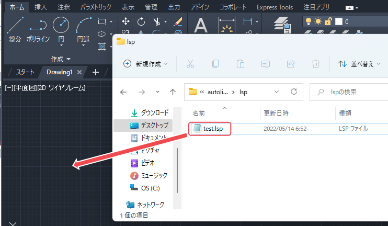Toggle the layer padlock lock icon

tap(327, 21)
